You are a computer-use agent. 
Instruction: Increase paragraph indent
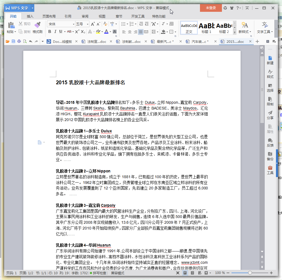pyautogui.click(x=147, y=24)
